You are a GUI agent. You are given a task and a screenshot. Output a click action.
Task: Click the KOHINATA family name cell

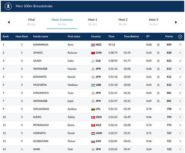[x=40, y=77]
